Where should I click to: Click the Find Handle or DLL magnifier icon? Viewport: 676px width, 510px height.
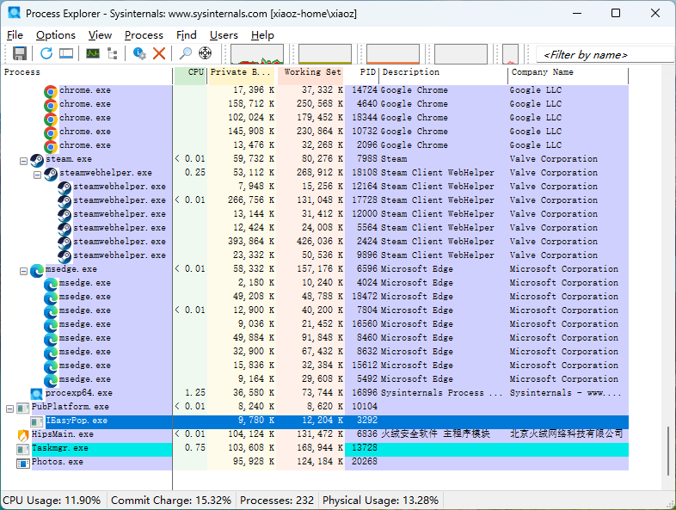pos(185,53)
